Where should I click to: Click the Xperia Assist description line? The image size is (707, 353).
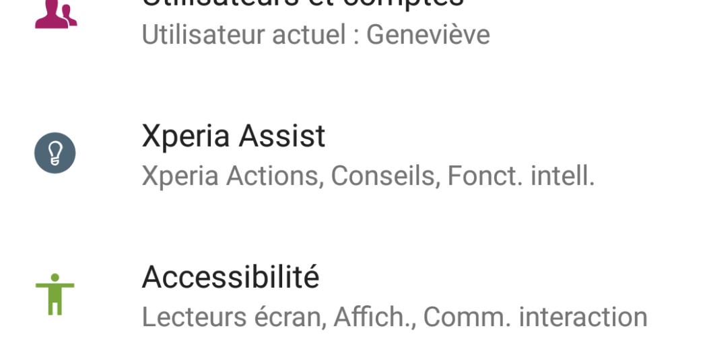pyautogui.click(x=368, y=176)
